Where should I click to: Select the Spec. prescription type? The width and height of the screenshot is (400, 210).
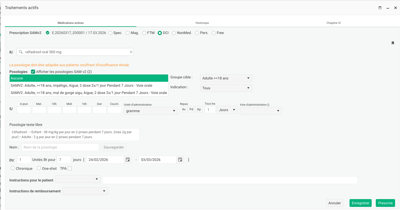110,33
